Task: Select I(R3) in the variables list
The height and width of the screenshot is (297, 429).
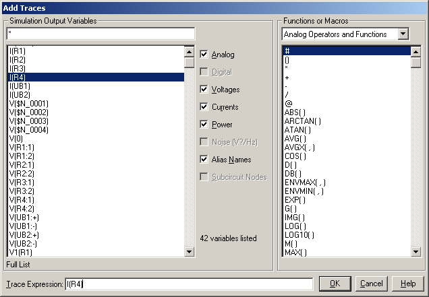Action: click(x=96, y=69)
